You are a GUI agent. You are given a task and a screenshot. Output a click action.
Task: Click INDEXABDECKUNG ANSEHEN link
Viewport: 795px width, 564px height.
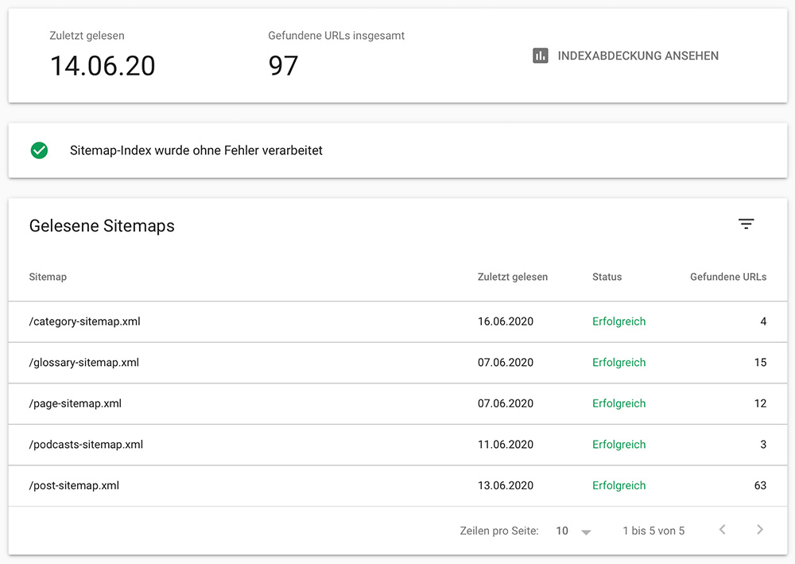click(638, 56)
